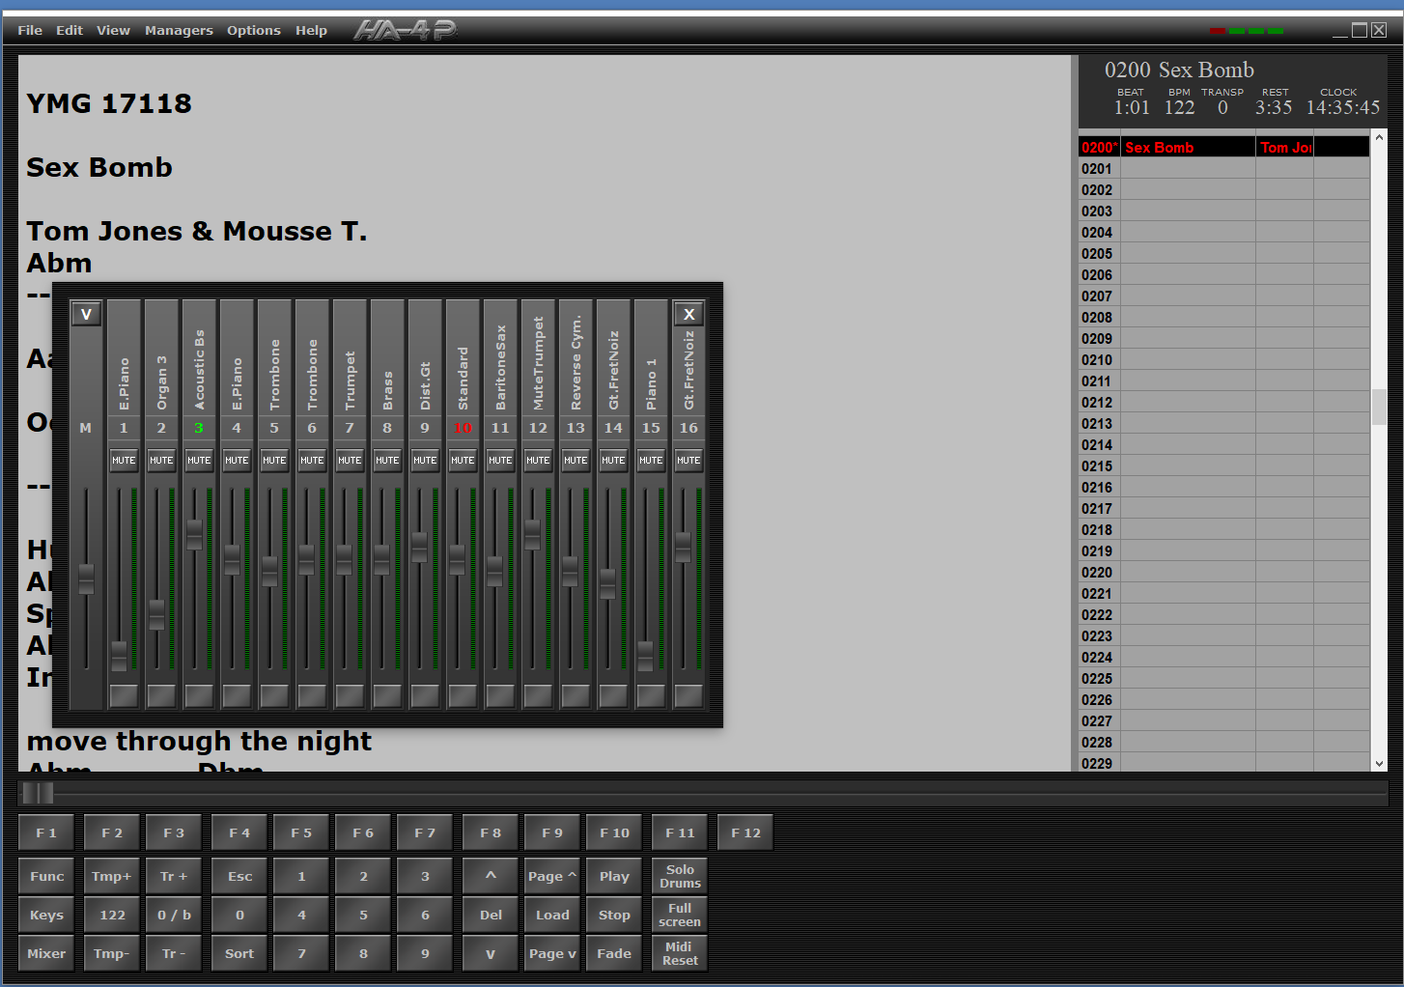Mute channel 12 MuteTrumpet

point(538,460)
